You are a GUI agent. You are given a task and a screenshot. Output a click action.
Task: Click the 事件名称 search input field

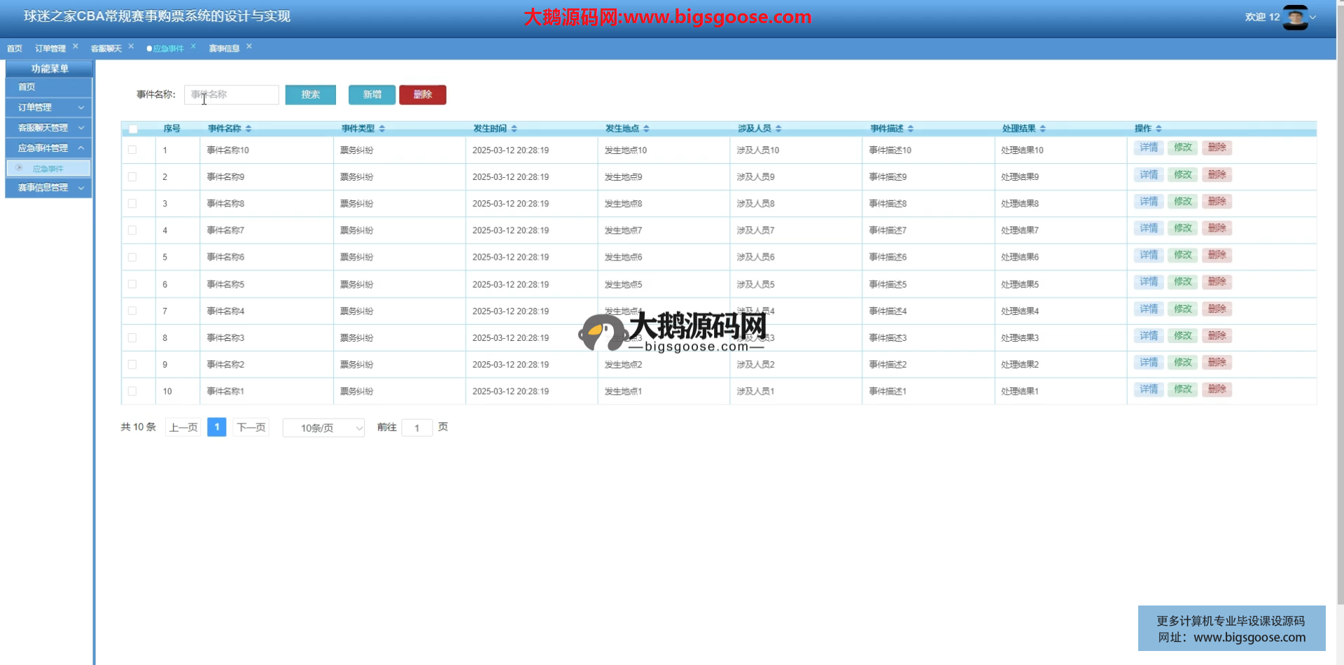pos(232,94)
